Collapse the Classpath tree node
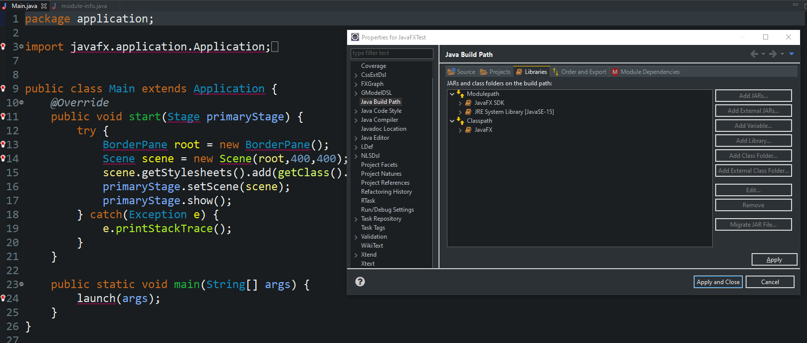 tap(452, 121)
